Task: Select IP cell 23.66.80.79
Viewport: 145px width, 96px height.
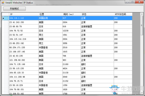Action: click(24, 27)
